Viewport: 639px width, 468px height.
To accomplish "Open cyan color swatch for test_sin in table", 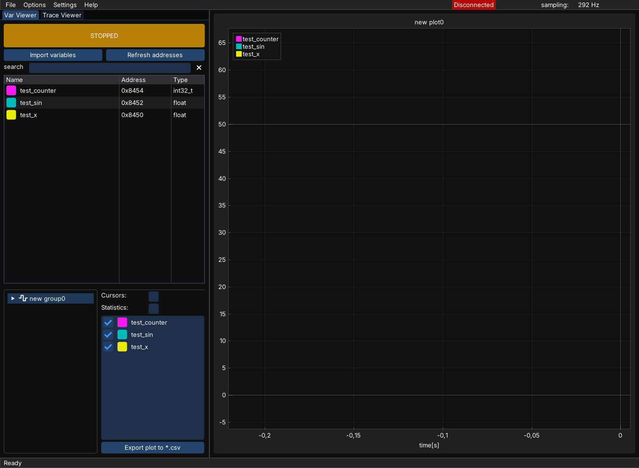I will tap(11, 103).
